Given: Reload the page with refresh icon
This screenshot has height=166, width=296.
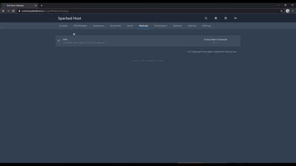Looking at the screenshot, I should [13, 11].
